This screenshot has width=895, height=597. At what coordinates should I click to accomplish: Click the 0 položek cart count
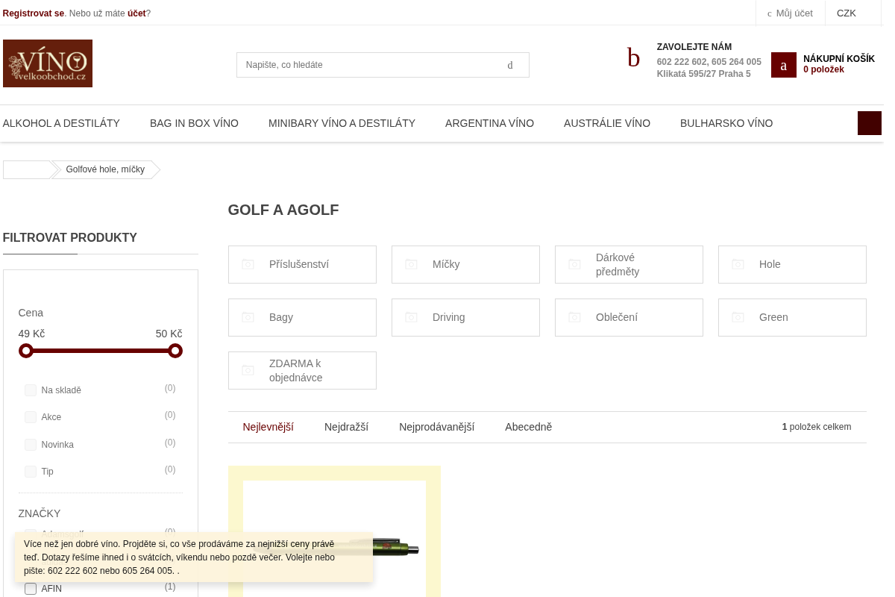pyautogui.click(x=823, y=69)
